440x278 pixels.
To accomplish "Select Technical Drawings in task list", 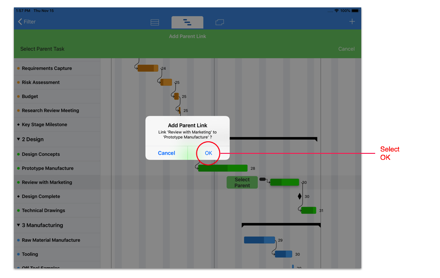I will pos(43,210).
